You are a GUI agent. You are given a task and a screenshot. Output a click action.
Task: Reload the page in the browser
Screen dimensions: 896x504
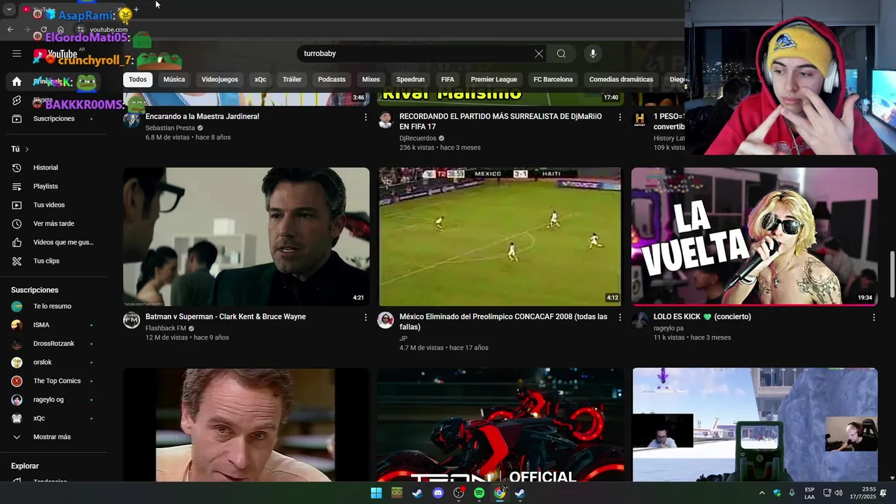pyautogui.click(x=43, y=29)
